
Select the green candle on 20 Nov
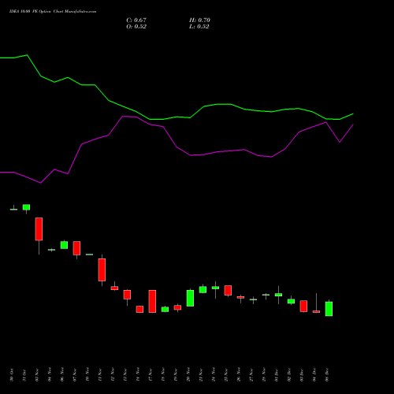[x=190, y=298]
